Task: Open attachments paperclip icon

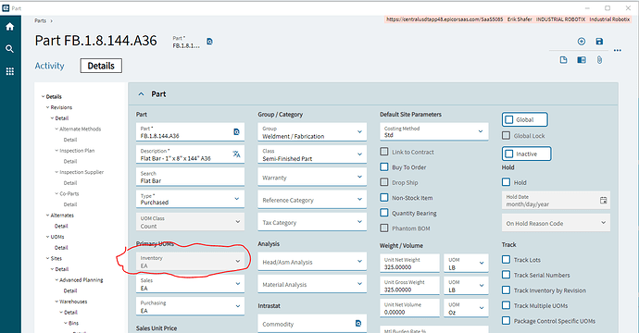Action: (x=599, y=60)
